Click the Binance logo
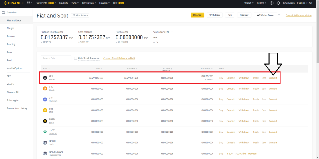 (x=13, y=3)
